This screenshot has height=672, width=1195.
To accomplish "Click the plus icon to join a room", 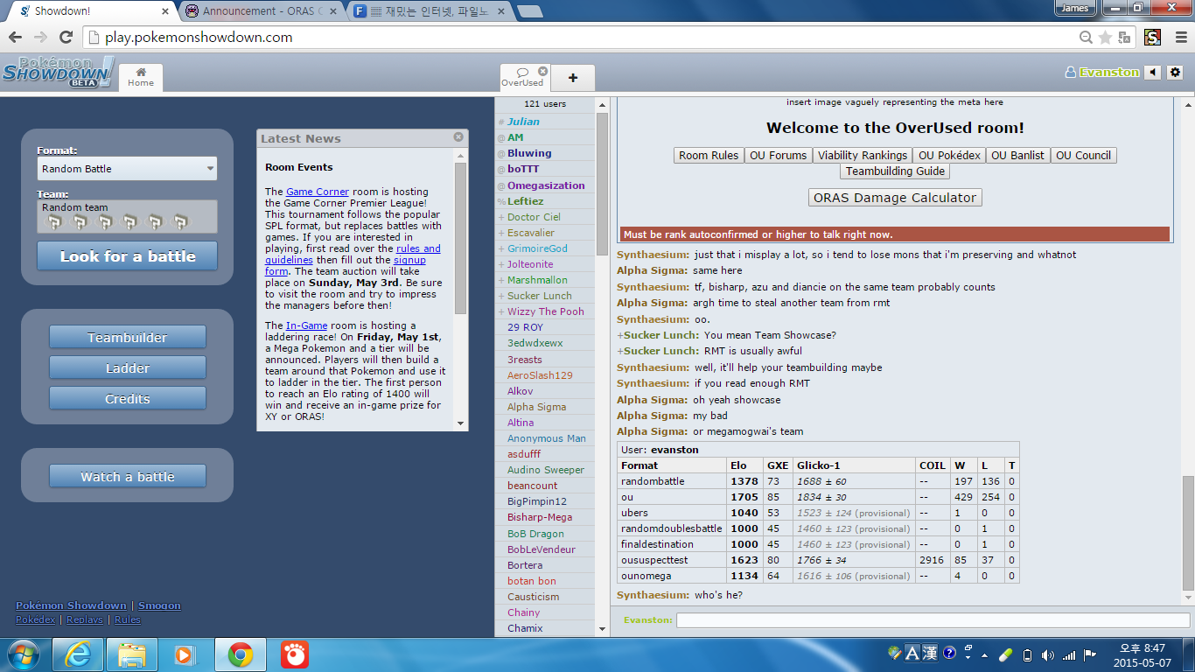I will (573, 78).
